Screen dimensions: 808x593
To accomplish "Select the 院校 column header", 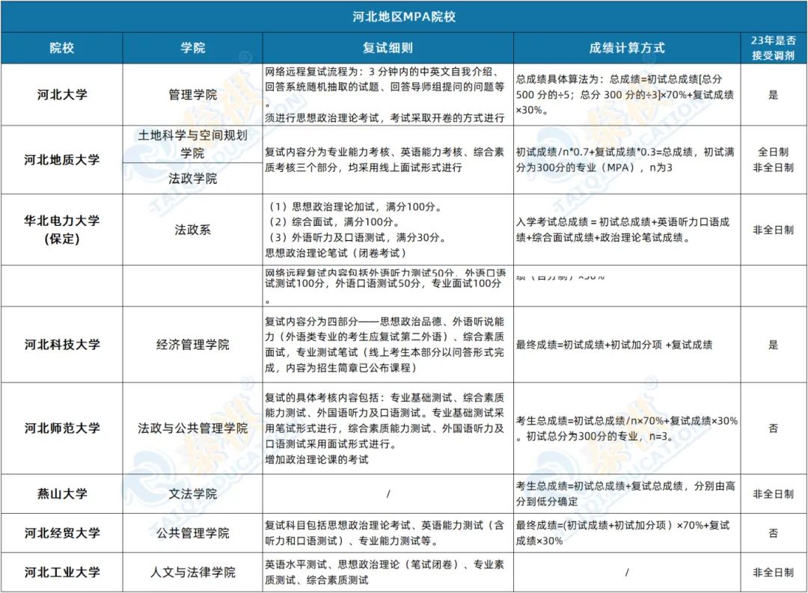I will click(62, 48).
